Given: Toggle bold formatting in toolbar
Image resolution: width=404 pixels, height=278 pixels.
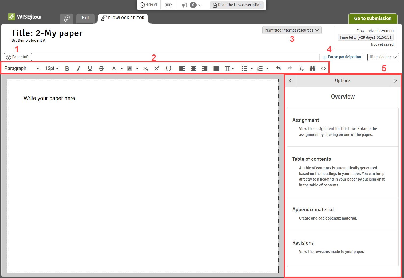Looking at the screenshot, I should tap(67, 68).
